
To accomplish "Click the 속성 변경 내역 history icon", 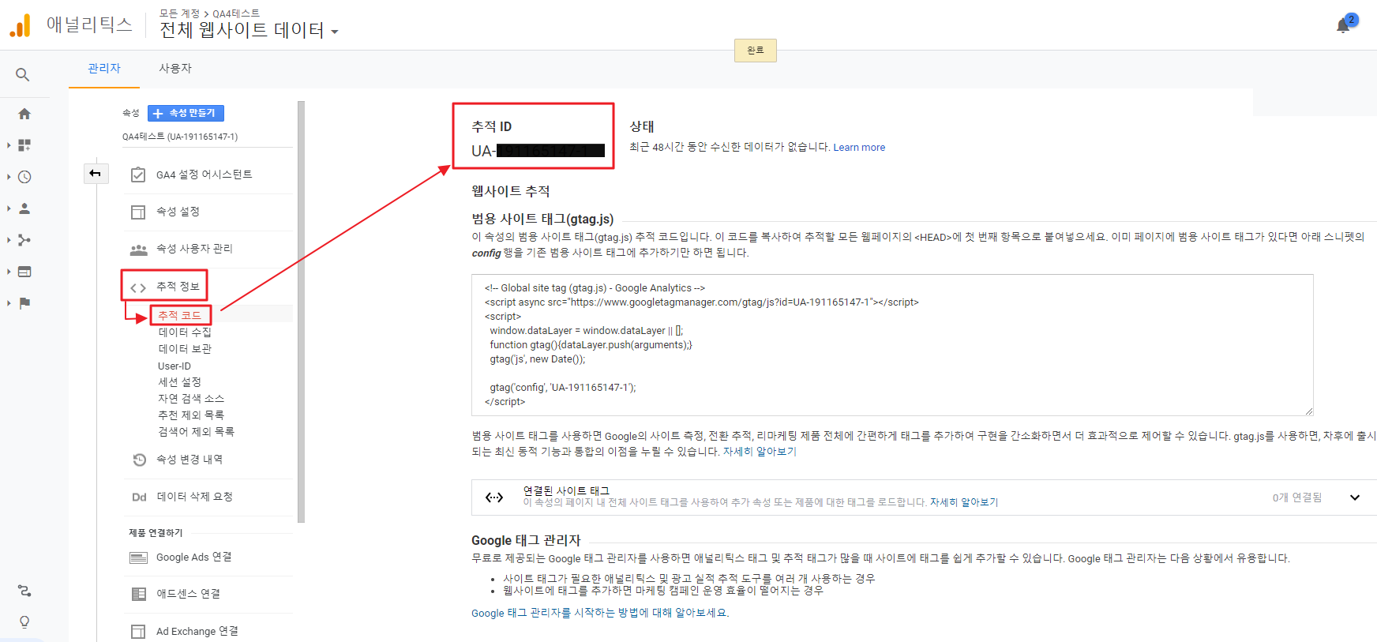I will click(139, 460).
